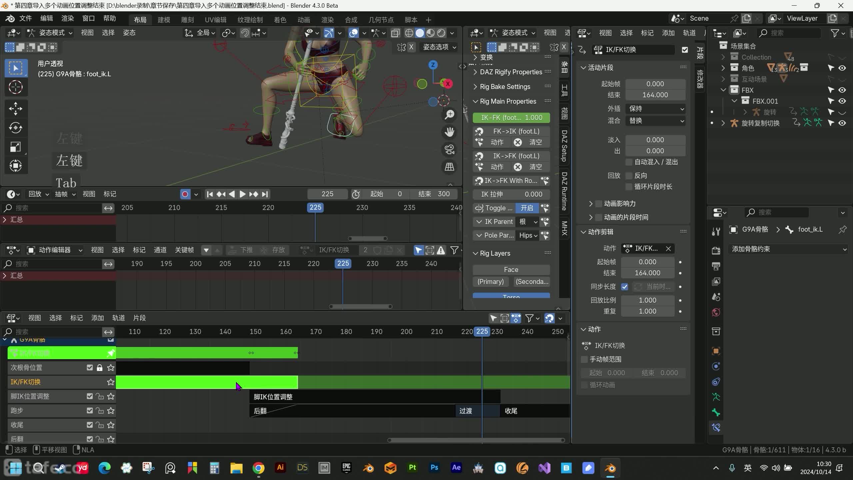Star the IK/FK切换 track solo icon
The image size is (853, 480).
pos(111,382)
